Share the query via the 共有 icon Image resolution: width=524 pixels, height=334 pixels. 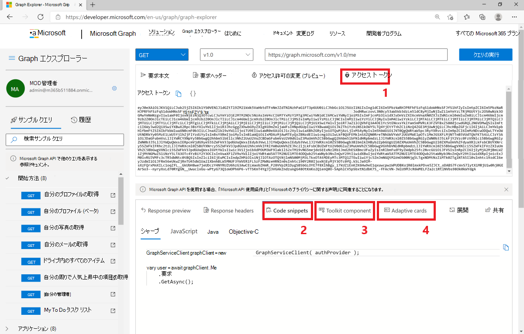(x=494, y=210)
